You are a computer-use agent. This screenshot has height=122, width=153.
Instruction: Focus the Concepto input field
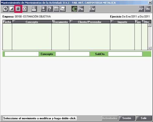point(73,54)
